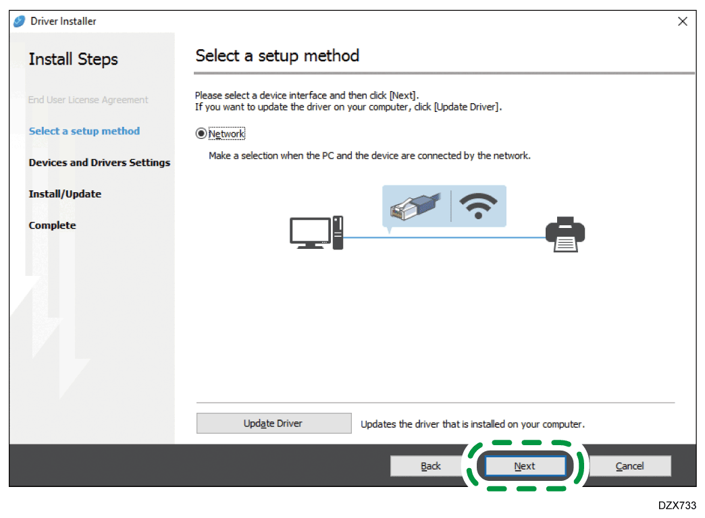
Task: Click the Network option description text
Action: pyautogui.click(x=369, y=156)
